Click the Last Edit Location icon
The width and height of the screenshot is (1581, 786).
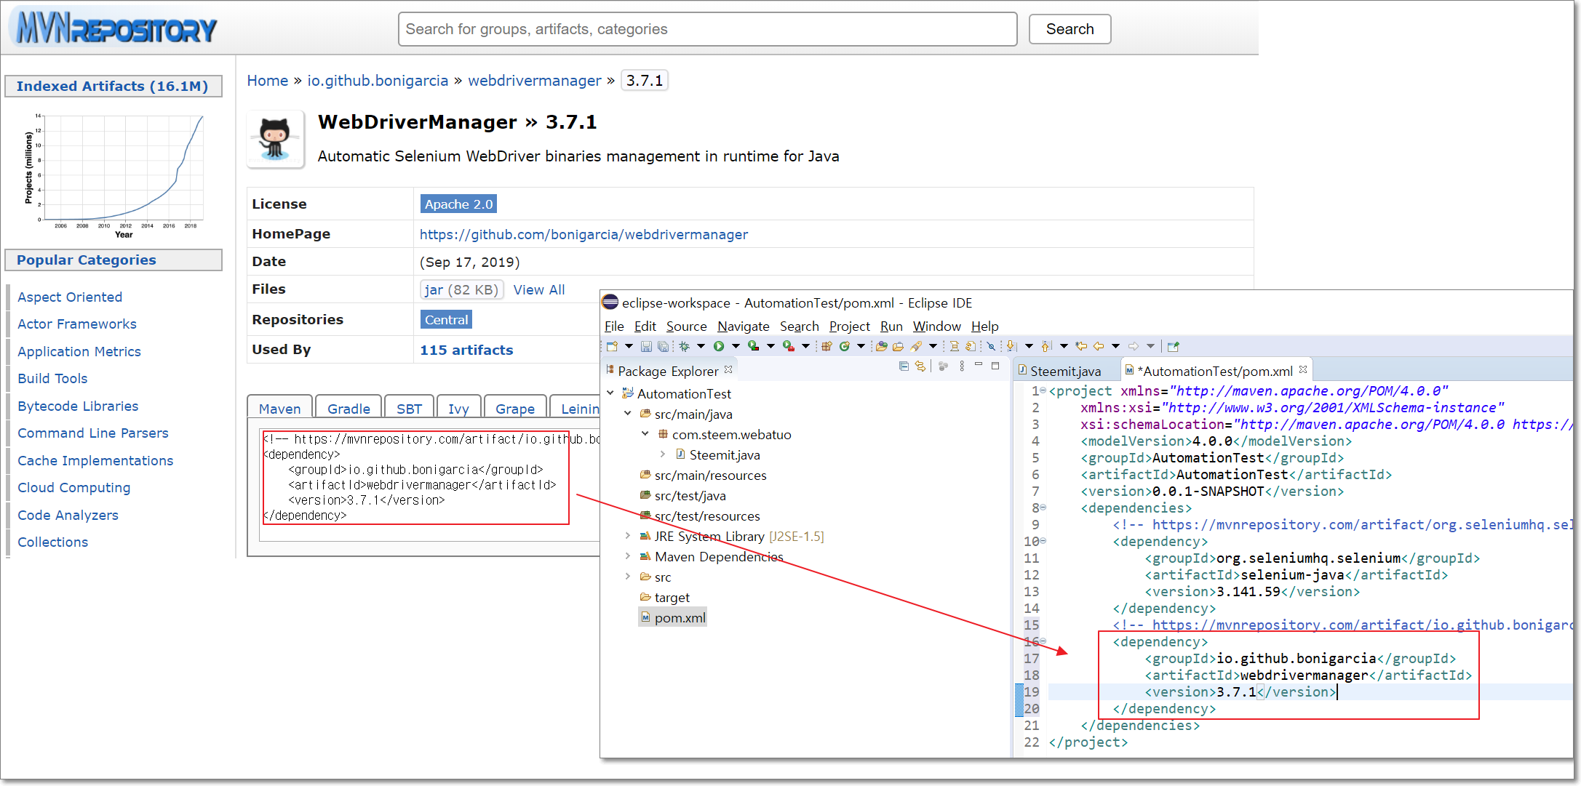point(1081,346)
